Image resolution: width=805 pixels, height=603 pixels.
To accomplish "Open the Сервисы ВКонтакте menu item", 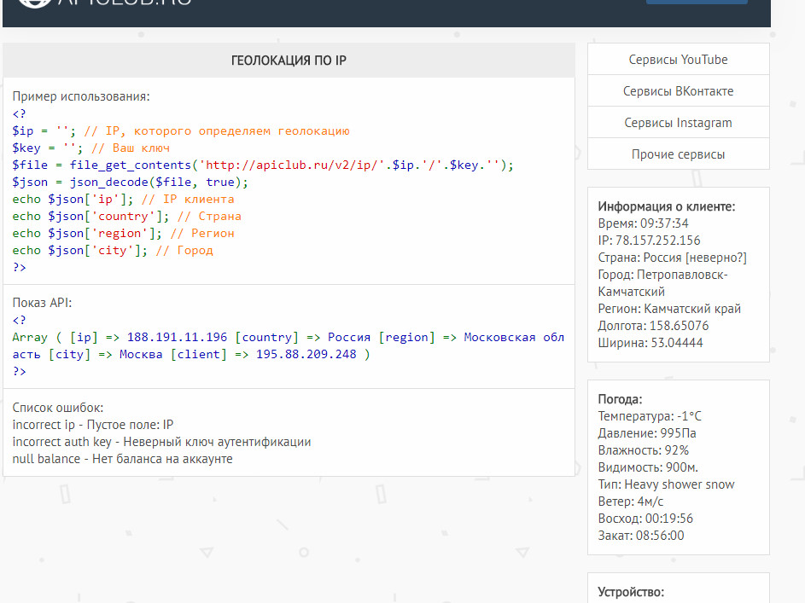I will [x=678, y=91].
